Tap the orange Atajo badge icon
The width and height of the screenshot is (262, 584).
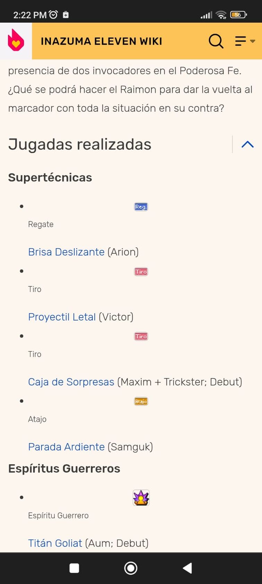pyautogui.click(x=141, y=401)
